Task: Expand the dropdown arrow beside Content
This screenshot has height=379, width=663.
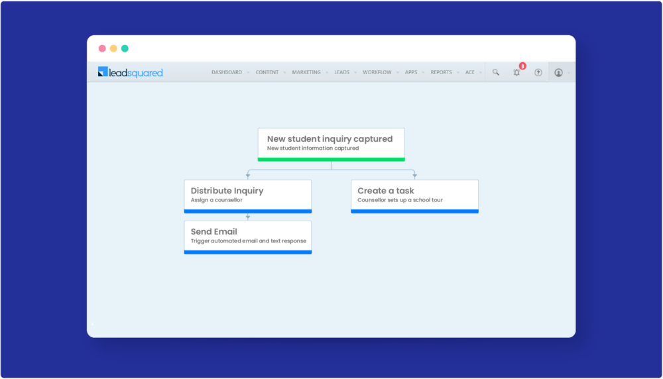Action: 284,73
